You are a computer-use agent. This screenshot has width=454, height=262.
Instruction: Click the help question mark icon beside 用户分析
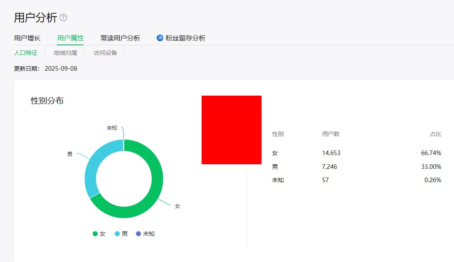click(x=63, y=17)
